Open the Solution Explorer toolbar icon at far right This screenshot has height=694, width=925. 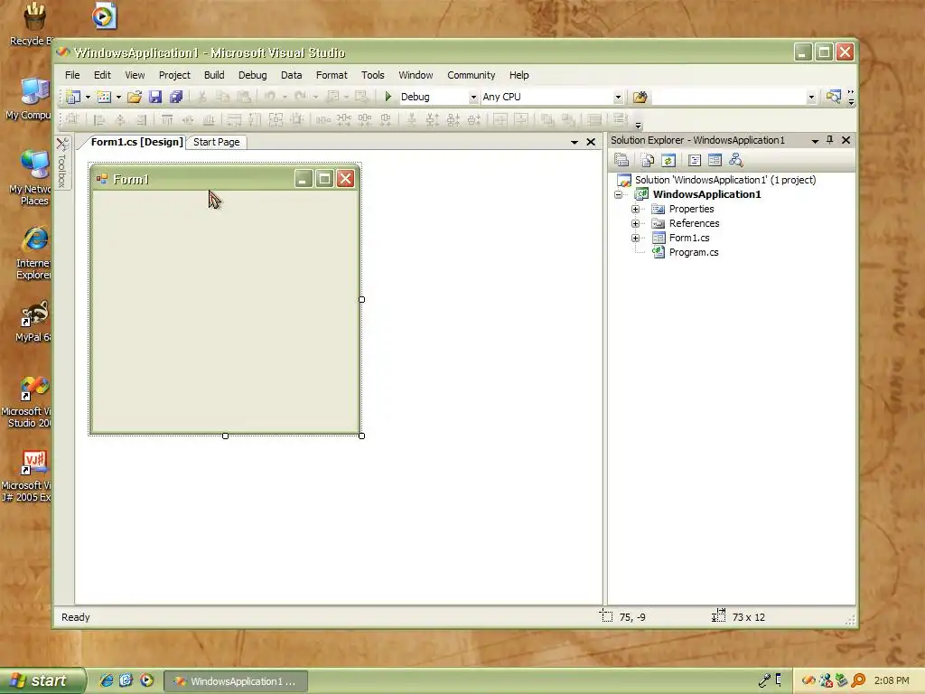coord(833,97)
